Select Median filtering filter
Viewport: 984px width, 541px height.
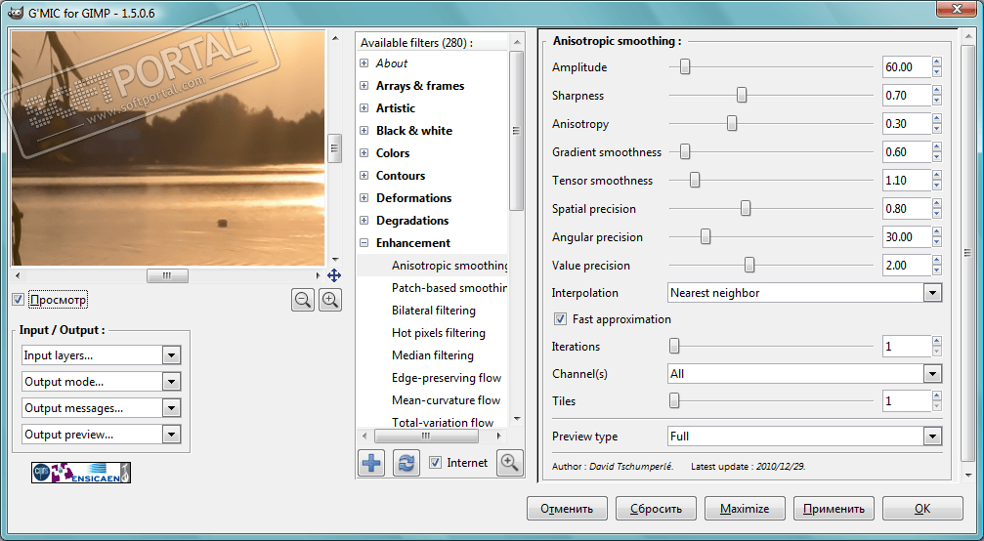[x=432, y=355]
